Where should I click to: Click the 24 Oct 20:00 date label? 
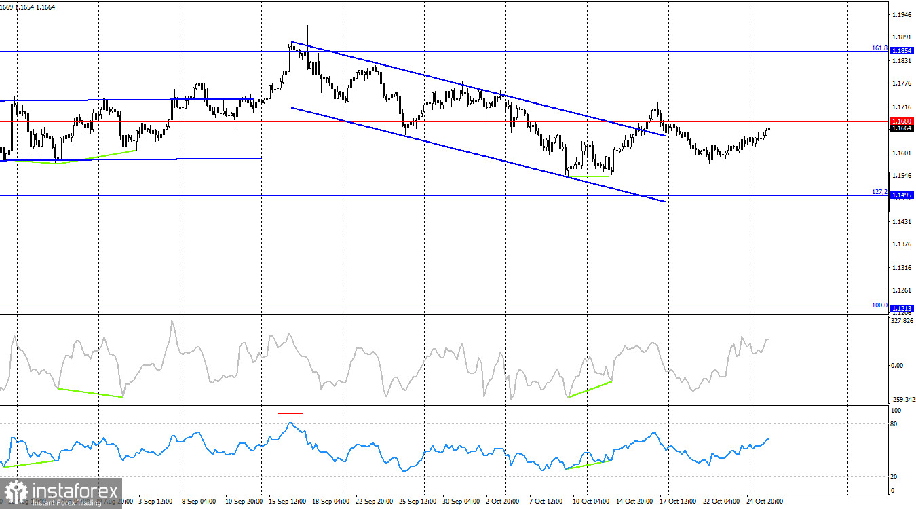765,502
